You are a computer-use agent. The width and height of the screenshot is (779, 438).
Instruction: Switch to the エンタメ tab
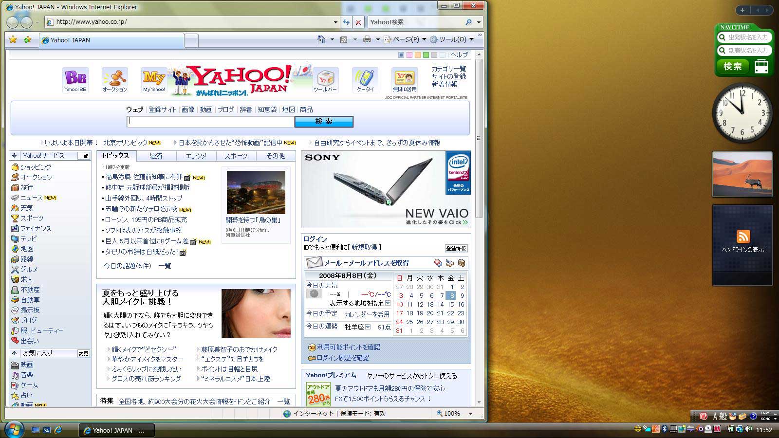click(x=196, y=156)
